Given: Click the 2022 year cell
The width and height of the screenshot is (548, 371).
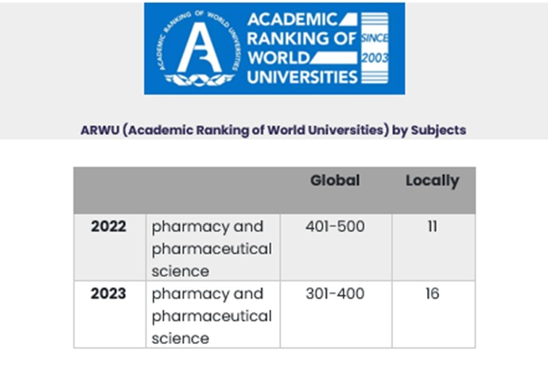Looking at the screenshot, I should (x=108, y=227).
